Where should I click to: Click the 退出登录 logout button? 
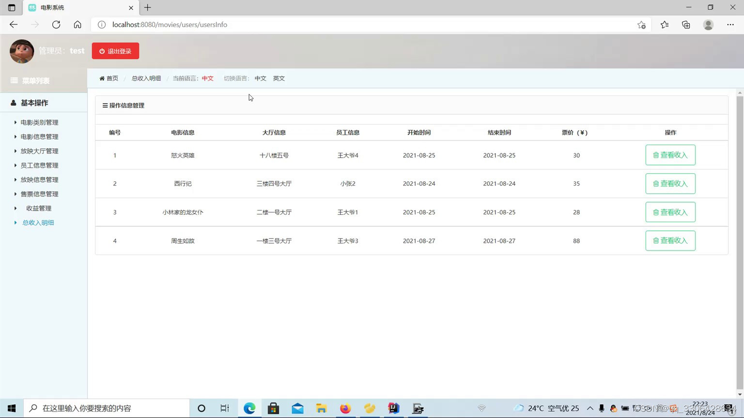point(115,51)
